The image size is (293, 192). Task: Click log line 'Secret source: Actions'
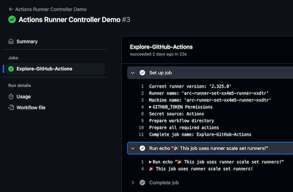point(176,114)
